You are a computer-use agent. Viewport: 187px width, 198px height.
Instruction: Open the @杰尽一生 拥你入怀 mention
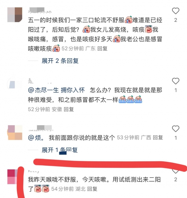click(56, 90)
